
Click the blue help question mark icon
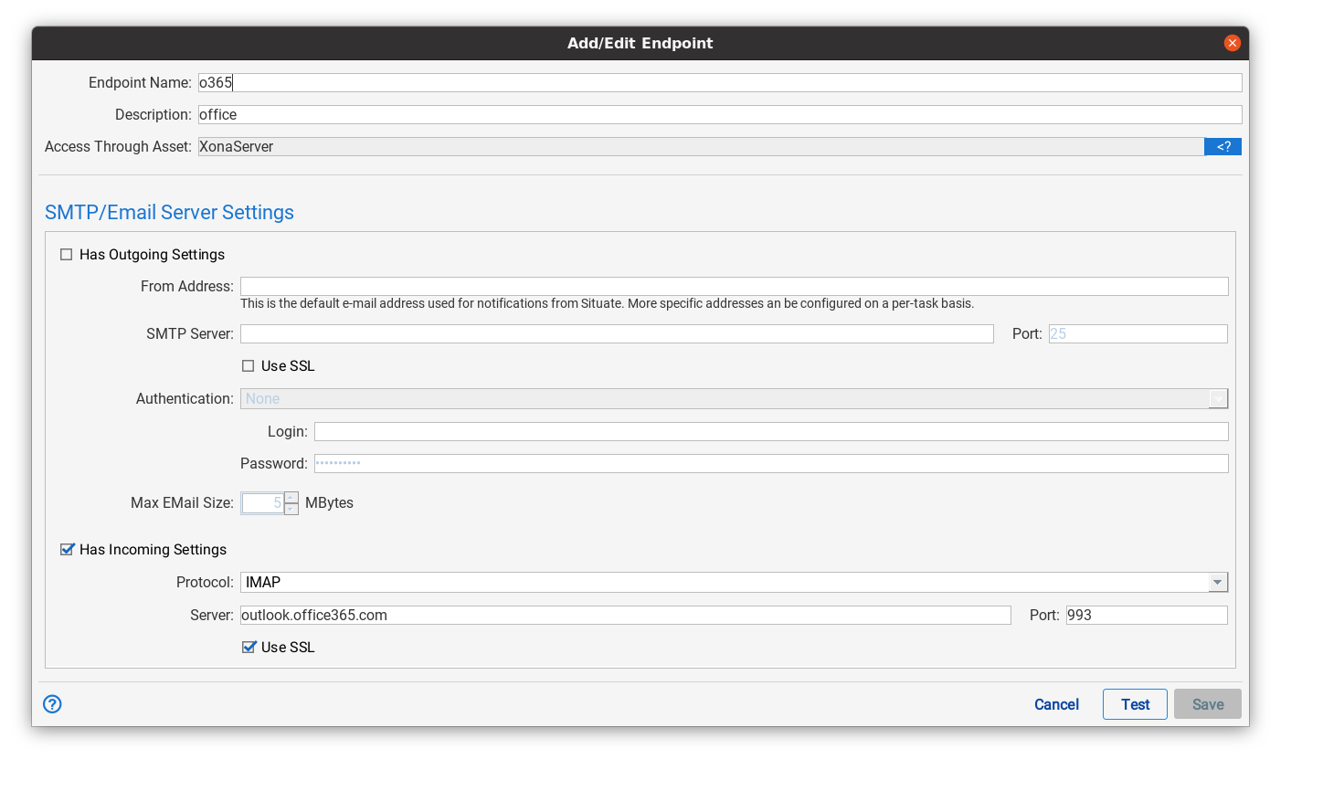[52, 703]
